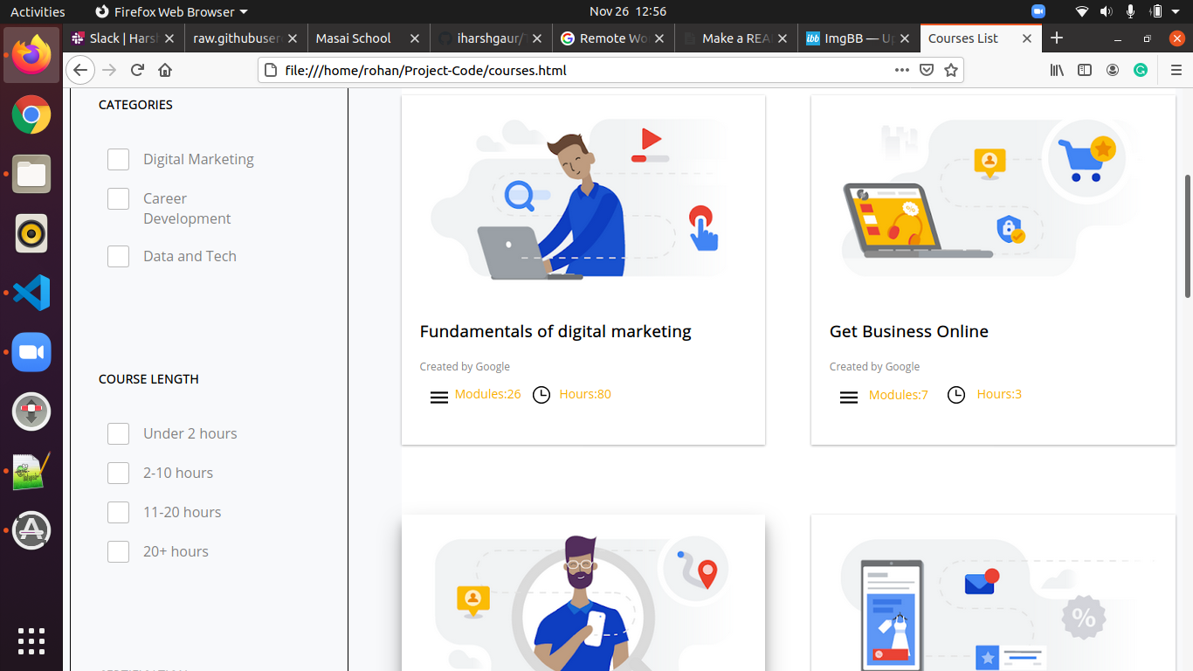Open Software Updater from the dock
The image size is (1193, 671).
click(x=31, y=530)
